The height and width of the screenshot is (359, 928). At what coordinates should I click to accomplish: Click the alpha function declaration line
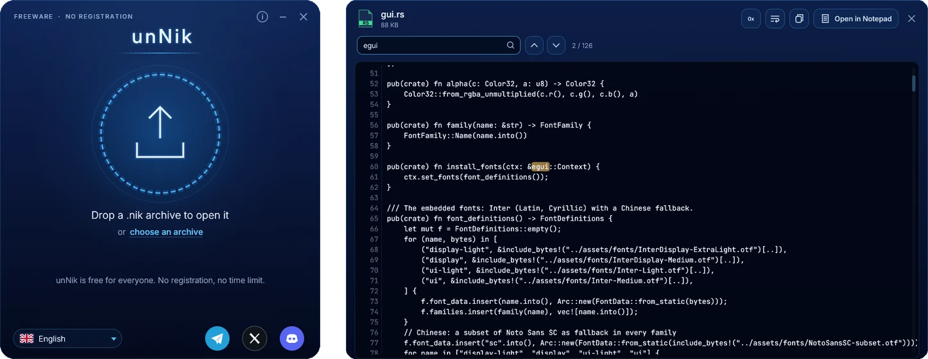[495, 84]
